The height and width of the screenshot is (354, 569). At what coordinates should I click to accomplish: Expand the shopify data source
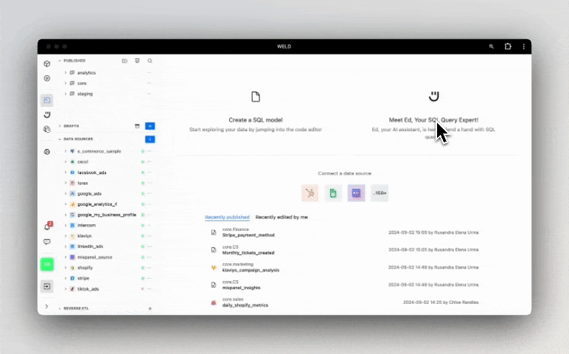66,268
